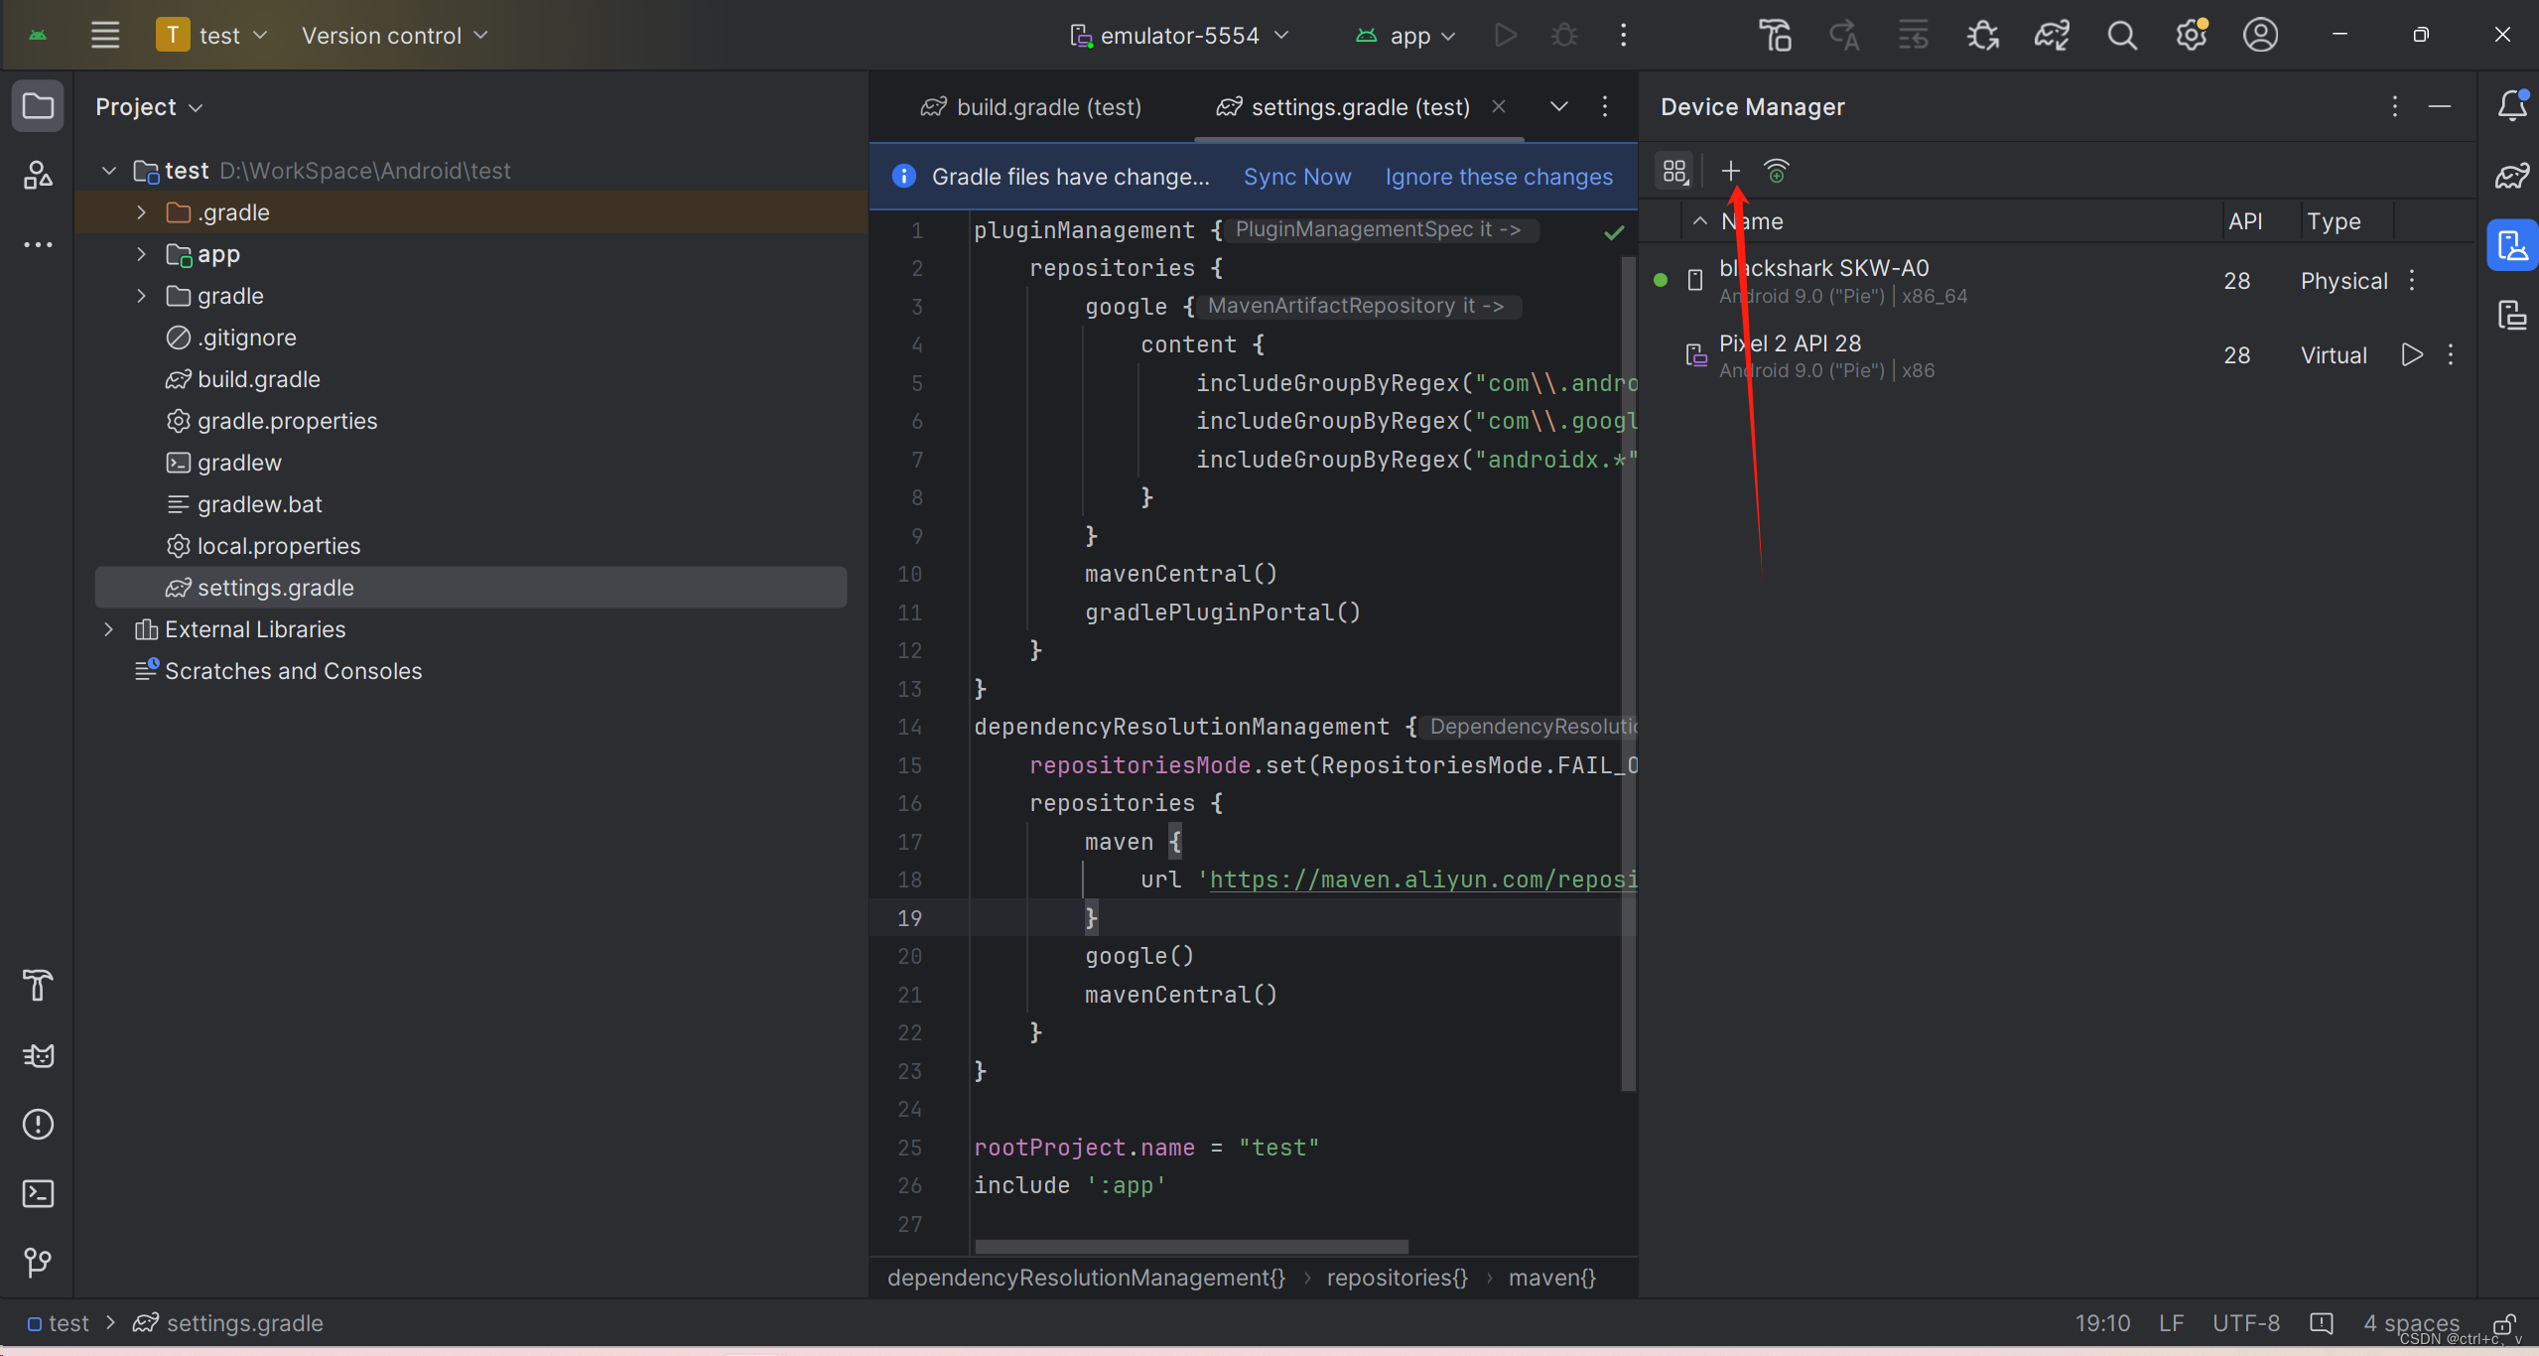
Task: Close the settings.gradle tab
Action: click(1499, 106)
